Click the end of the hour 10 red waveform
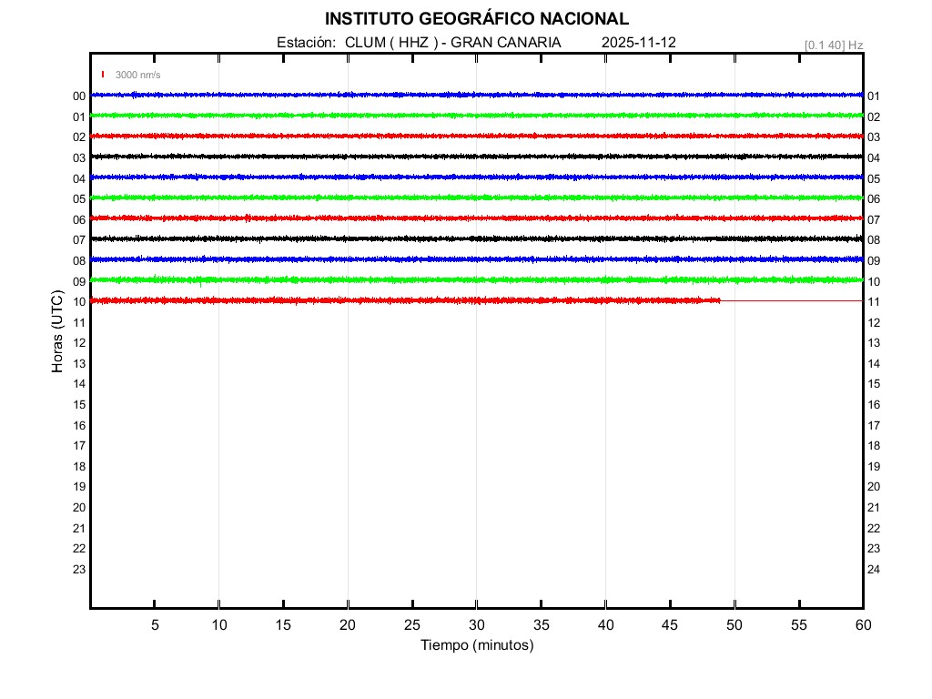This screenshot has width=932, height=699. [x=719, y=300]
